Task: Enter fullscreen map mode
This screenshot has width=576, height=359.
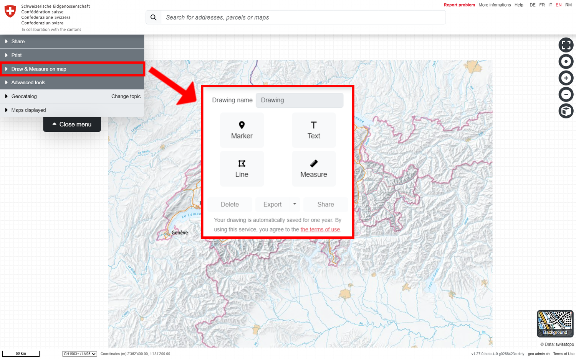Action: [566, 45]
